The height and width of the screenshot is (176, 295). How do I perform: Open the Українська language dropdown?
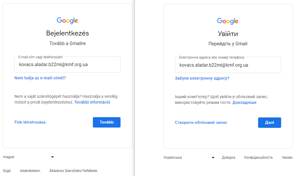(189, 158)
